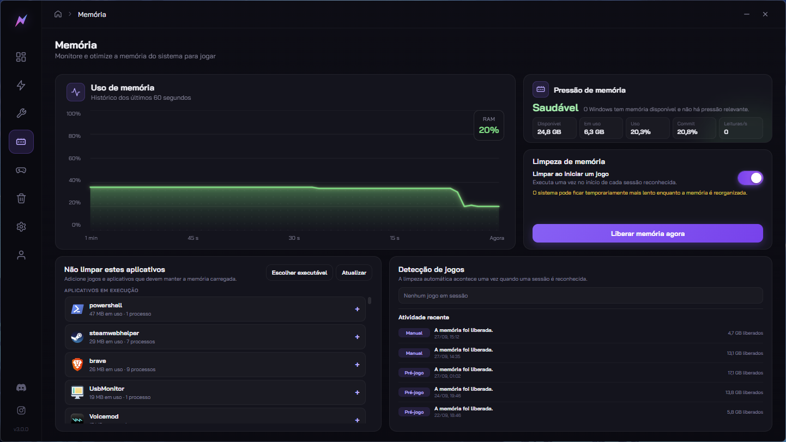Click the 'Nenhum jogo em sessão' field
The image size is (786, 442).
pyautogui.click(x=581, y=295)
